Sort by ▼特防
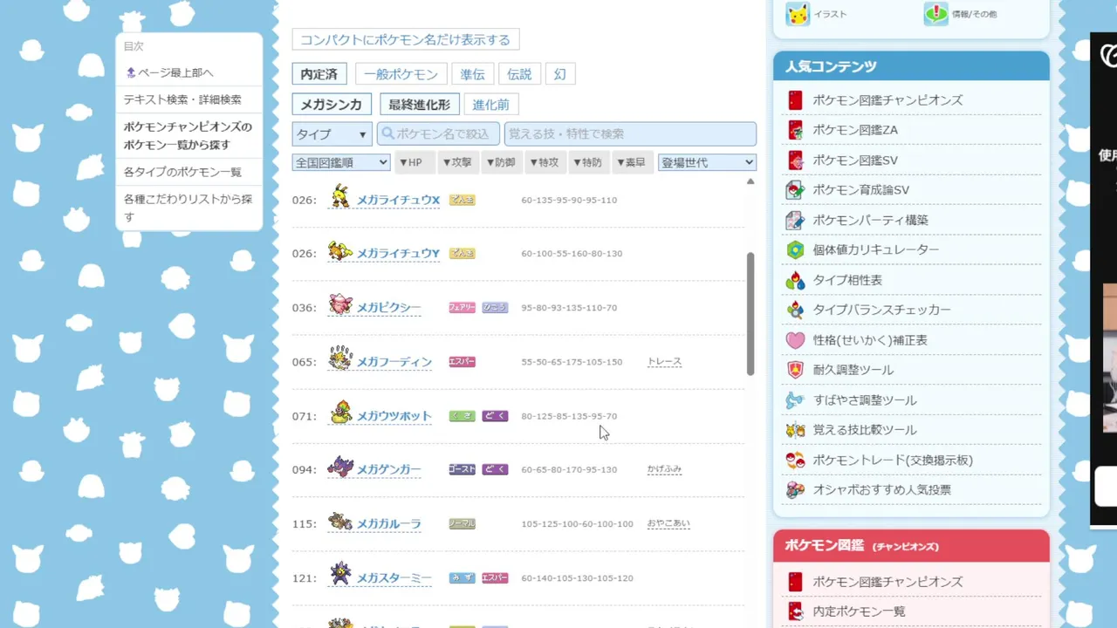 pos(588,162)
